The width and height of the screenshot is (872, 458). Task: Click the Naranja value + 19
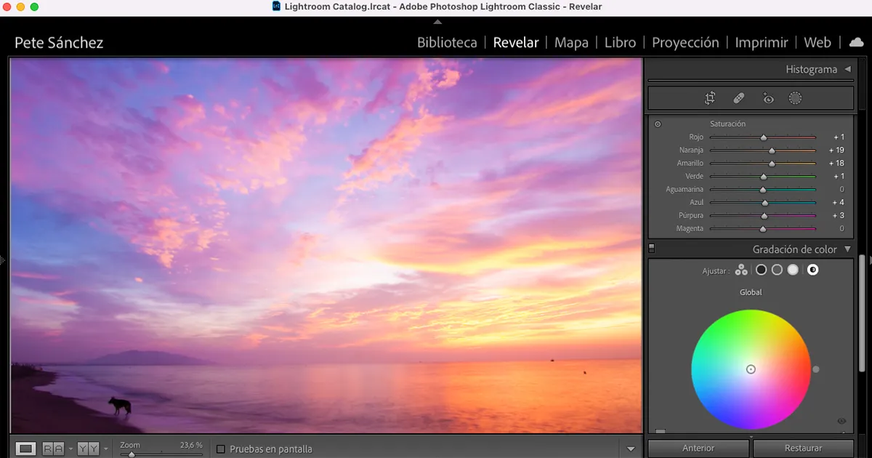pos(836,150)
